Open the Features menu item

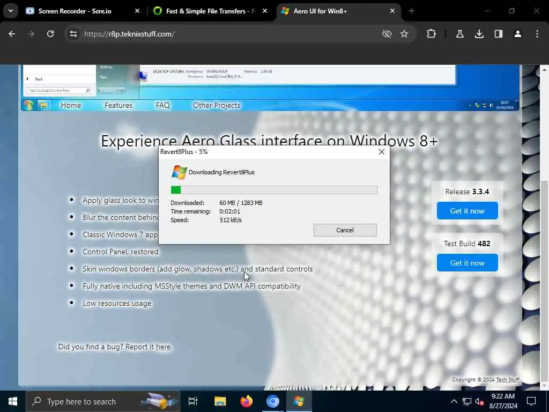coord(118,106)
